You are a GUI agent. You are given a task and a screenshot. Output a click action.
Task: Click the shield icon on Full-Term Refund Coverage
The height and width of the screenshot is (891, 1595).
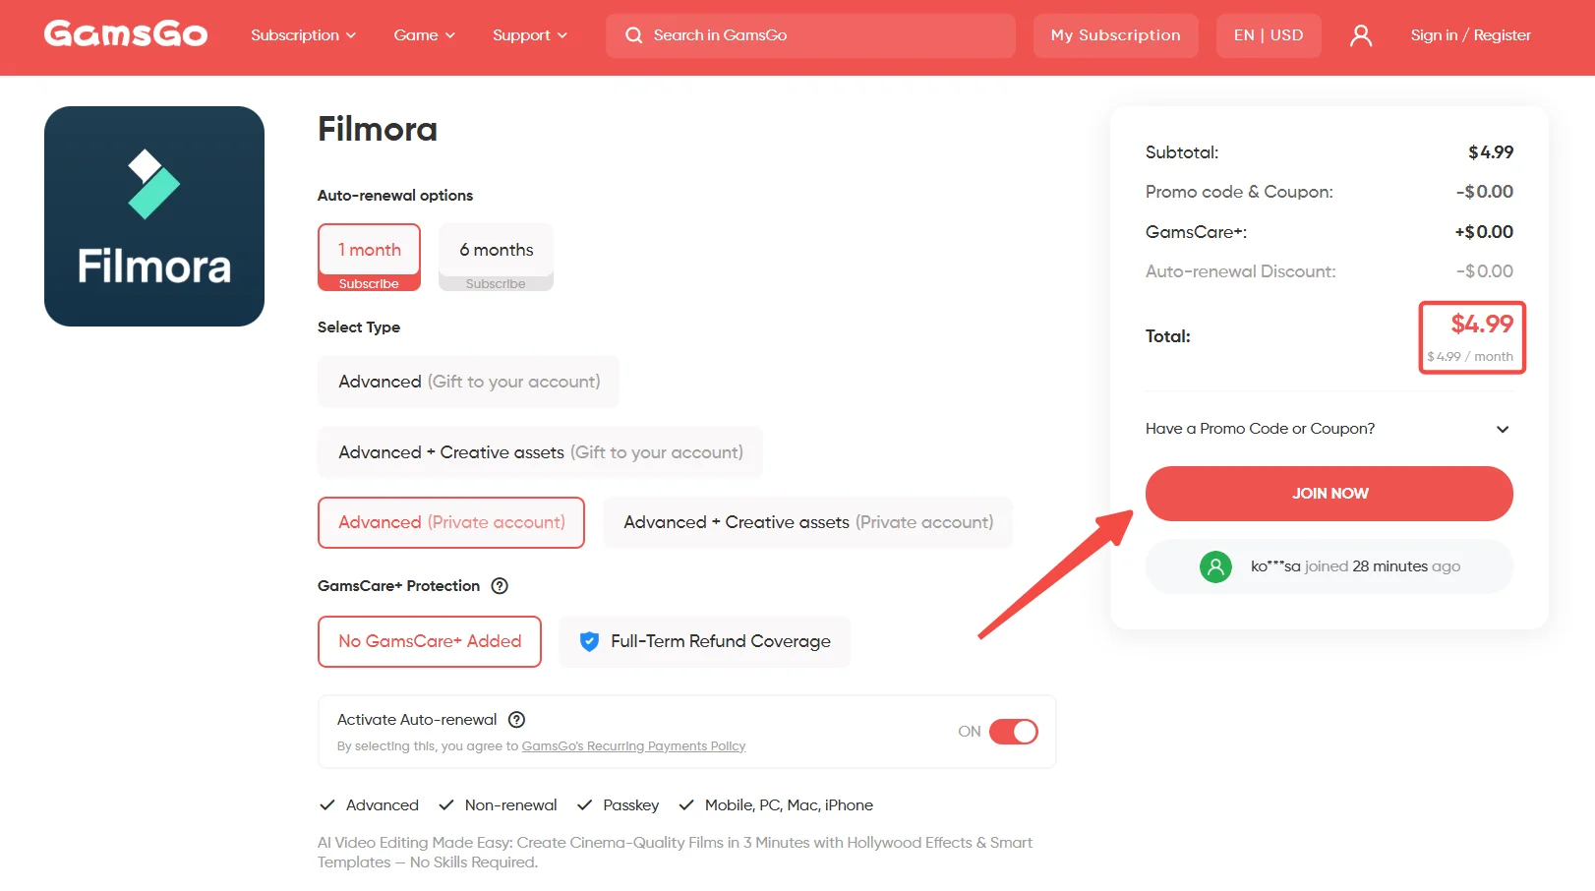tap(589, 641)
